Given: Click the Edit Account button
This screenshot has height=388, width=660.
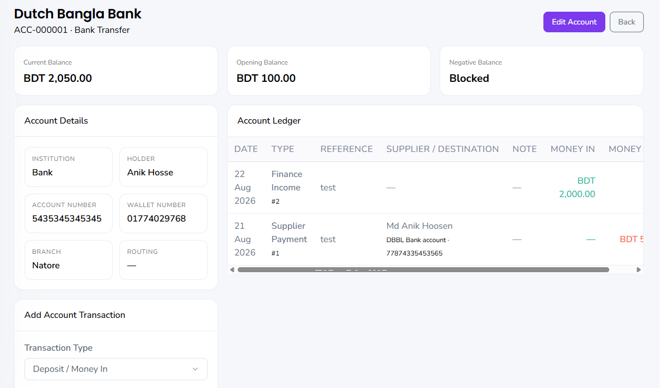Looking at the screenshot, I should click(574, 22).
